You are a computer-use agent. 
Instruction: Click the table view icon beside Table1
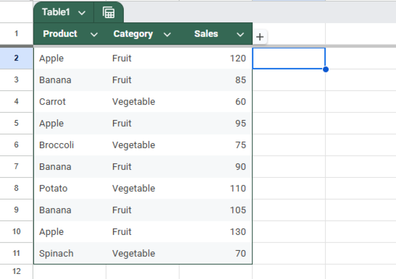(109, 12)
